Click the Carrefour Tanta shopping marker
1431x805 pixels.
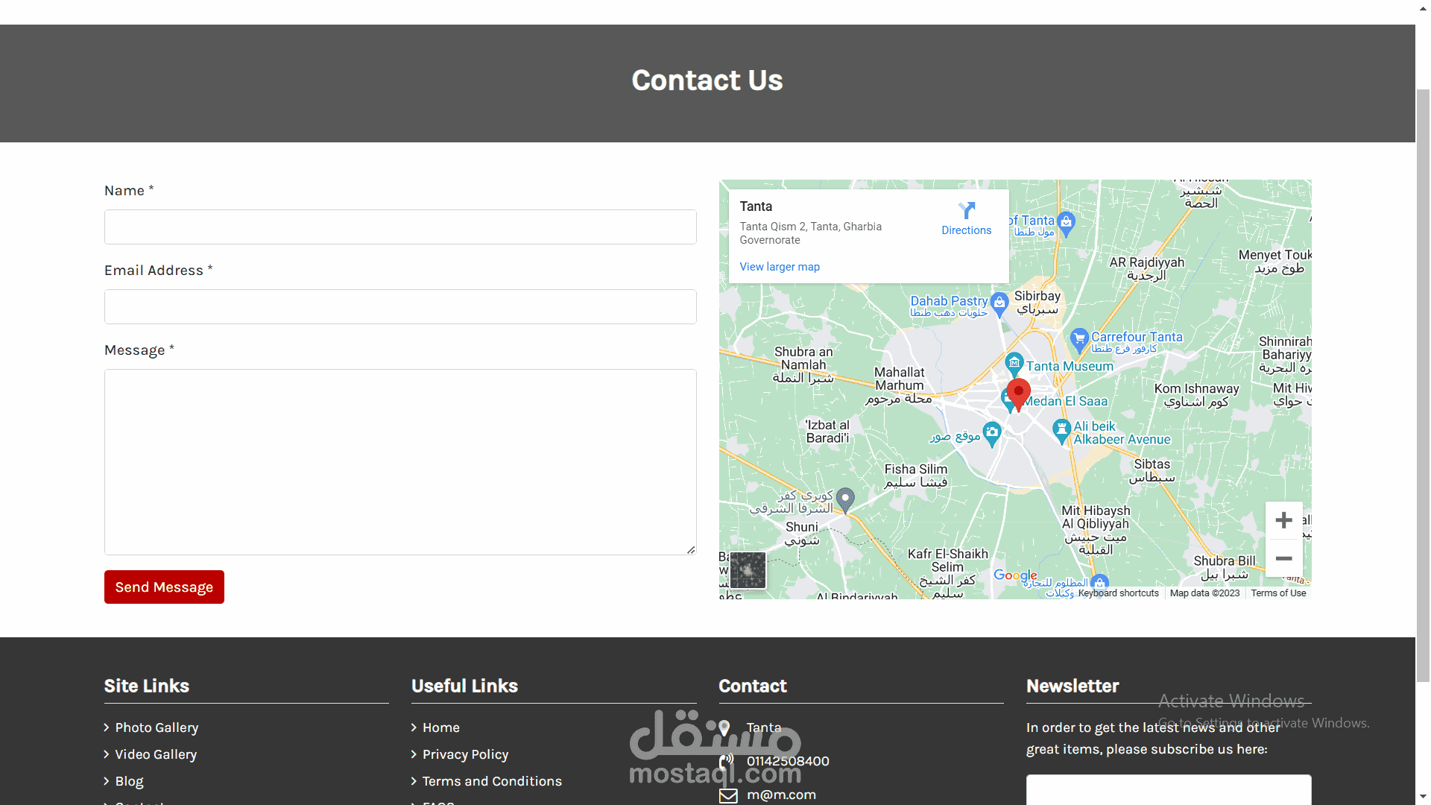[1079, 339]
